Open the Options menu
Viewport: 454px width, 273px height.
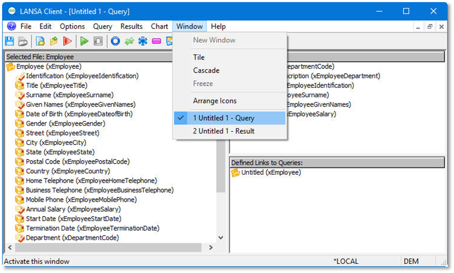click(x=72, y=26)
